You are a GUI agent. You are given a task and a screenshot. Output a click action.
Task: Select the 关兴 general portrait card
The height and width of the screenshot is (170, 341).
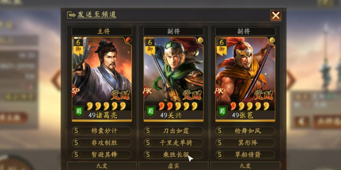(x=174, y=79)
